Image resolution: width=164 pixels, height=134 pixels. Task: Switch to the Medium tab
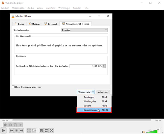pyautogui.click(x=34, y=24)
